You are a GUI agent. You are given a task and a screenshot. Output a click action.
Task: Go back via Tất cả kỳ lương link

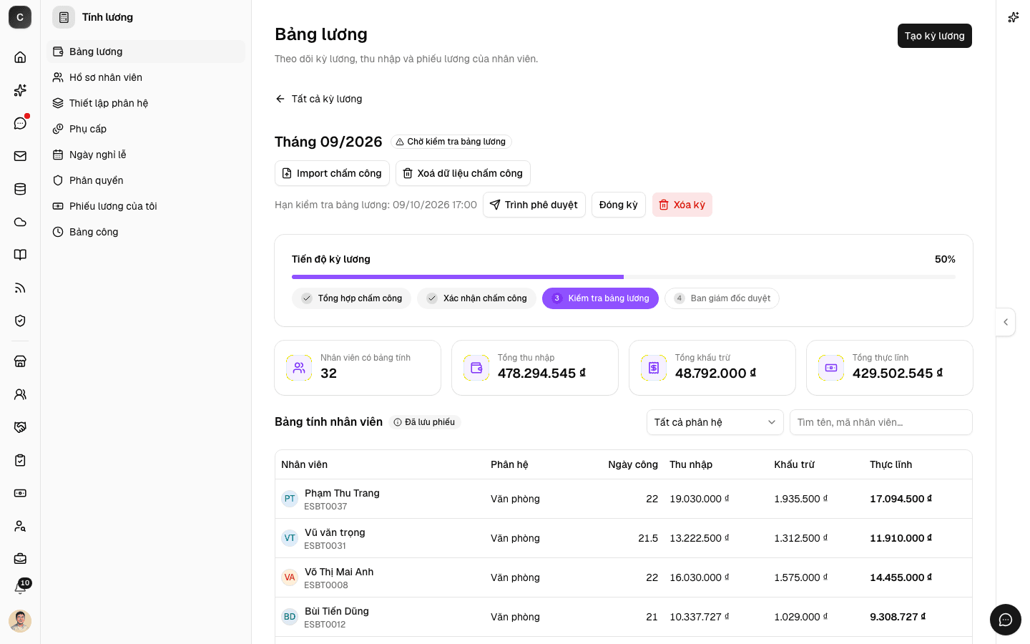319,99
